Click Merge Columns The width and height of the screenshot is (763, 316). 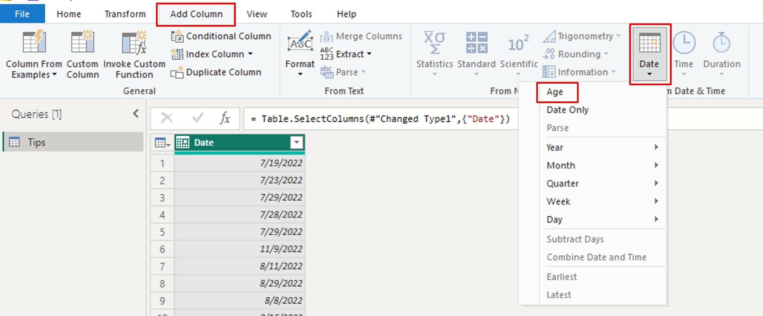click(x=361, y=36)
